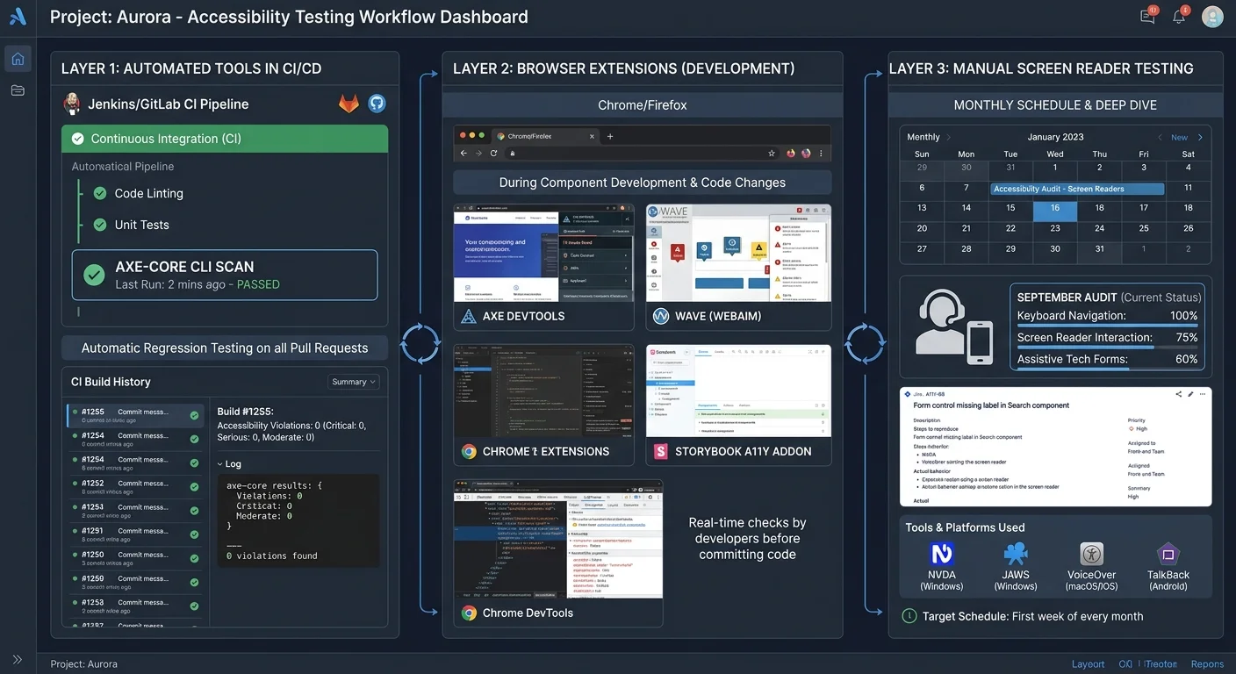Open the WAVE (WebAIM) screenshot thumbnail
Screen dimensions: 1236x674
click(738, 253)
